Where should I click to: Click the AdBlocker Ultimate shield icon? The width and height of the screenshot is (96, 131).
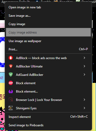[11, 66]
